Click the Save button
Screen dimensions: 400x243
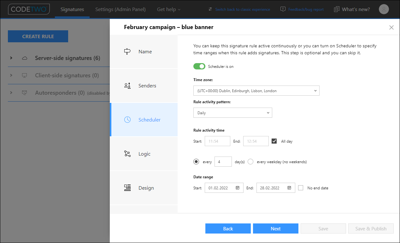[323, 228]
